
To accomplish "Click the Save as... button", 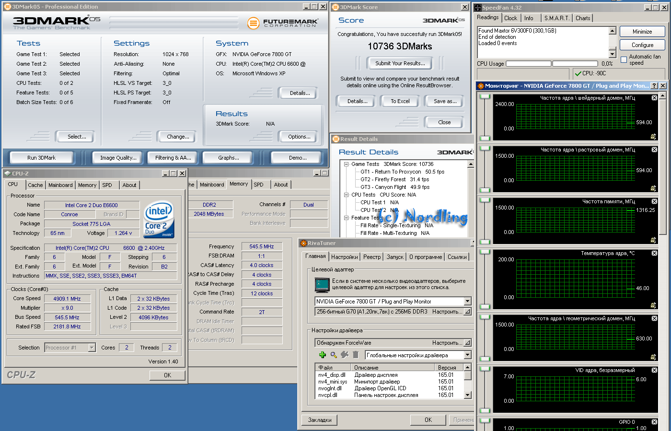I will tap(445, 101).
